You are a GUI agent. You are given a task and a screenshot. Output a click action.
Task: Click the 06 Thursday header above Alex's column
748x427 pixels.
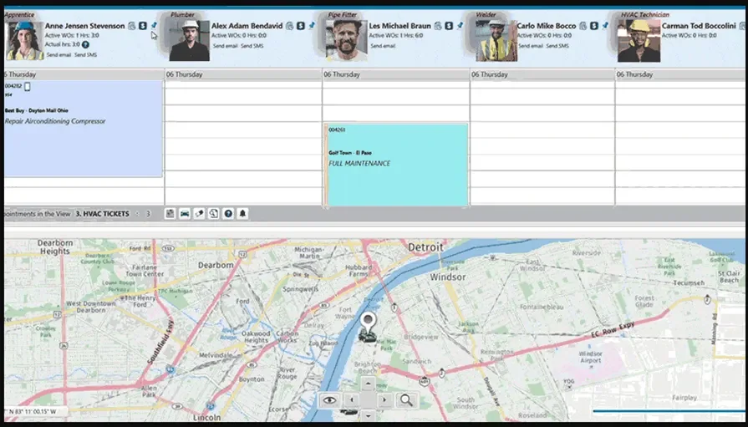coord(243,74)
